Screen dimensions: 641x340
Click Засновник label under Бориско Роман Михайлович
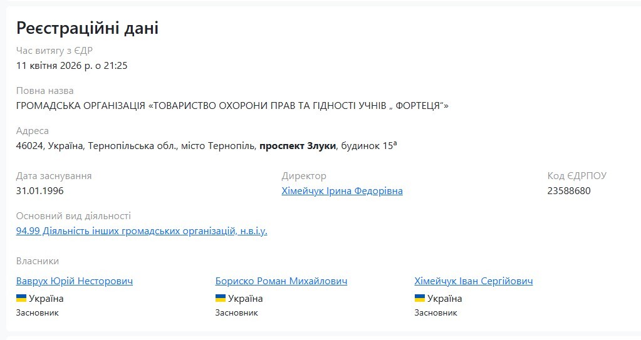click(237, 312)
